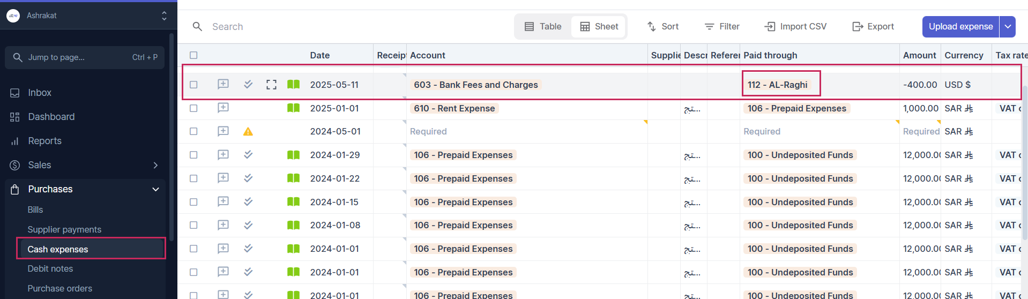Image resolution: width=1028 pixels, height=299 pixels.
Task: Open Supplier payments page
Action: pos(64,229)
